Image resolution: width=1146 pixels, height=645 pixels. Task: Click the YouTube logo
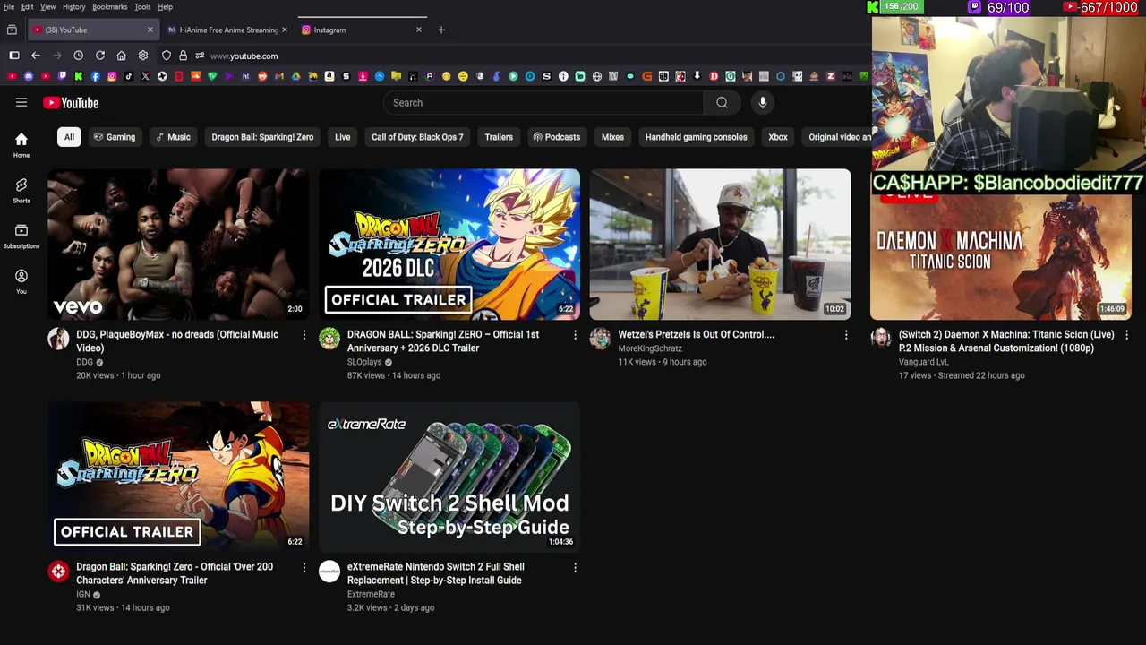pyautogui.click(x=71, y=103)
